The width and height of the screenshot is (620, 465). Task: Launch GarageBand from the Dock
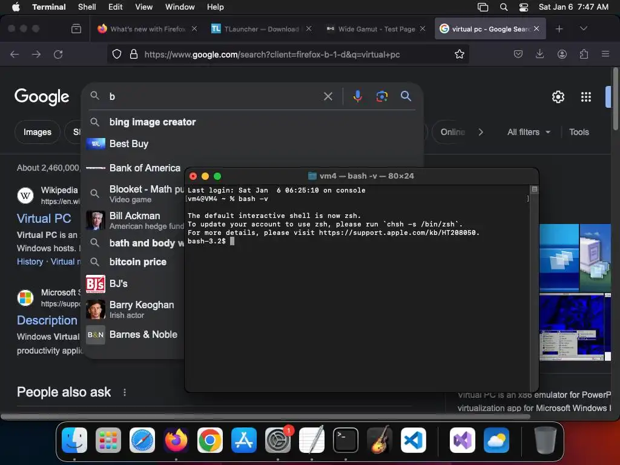click(x=380, y=440)
